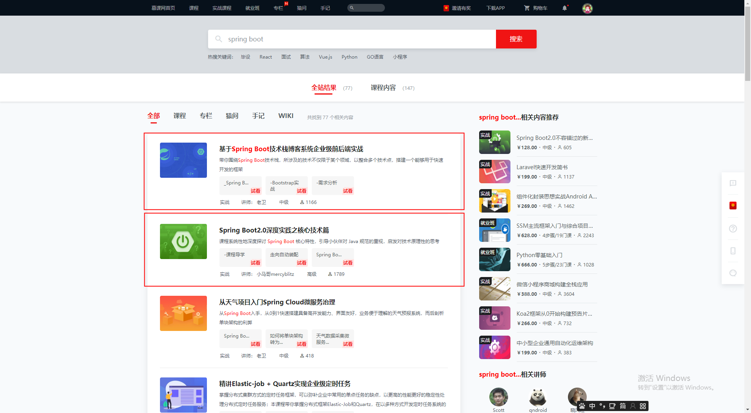Viewport: 751px width, 413px height.
Task: Switch to the 课程内容 results tab
Action: click(x=383, y=88)
